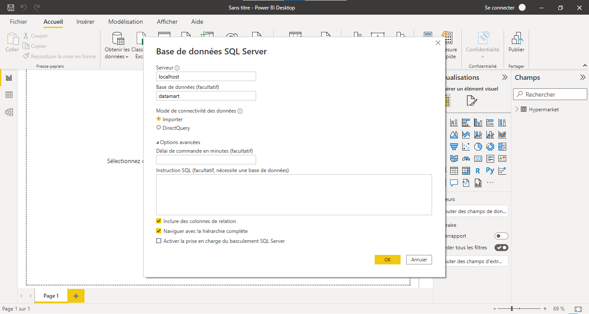Switch to Data view in left sidebar
589x314 pixels.
[x=9, y=95]
